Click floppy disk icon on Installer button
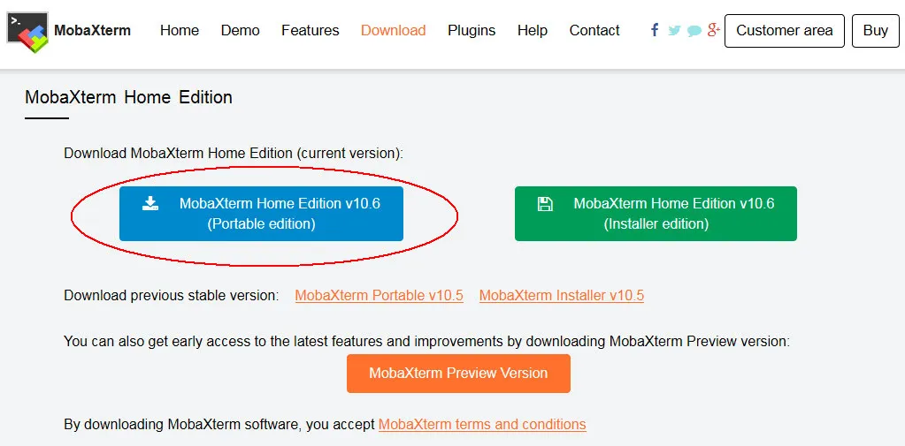 (545, 203)
